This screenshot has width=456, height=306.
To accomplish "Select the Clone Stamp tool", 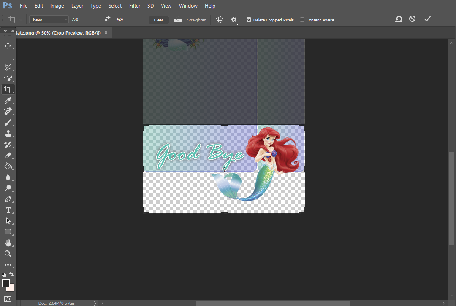I will 8,133.
